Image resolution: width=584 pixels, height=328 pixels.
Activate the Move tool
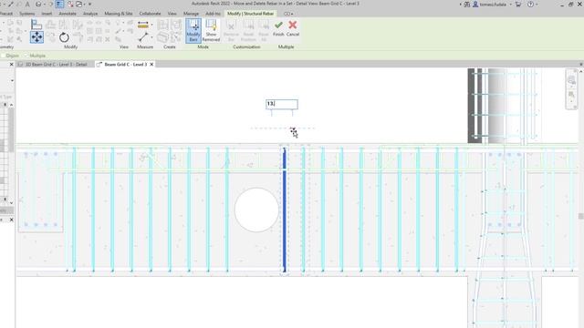tap(36, 37)
